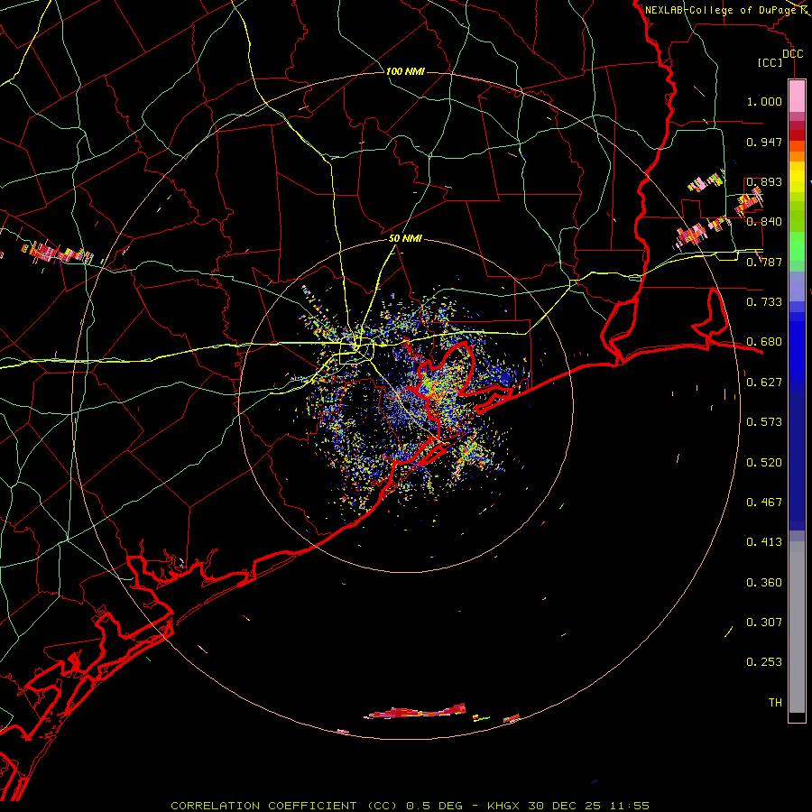Click the 1.000 value on the scale

pos(764,101)
